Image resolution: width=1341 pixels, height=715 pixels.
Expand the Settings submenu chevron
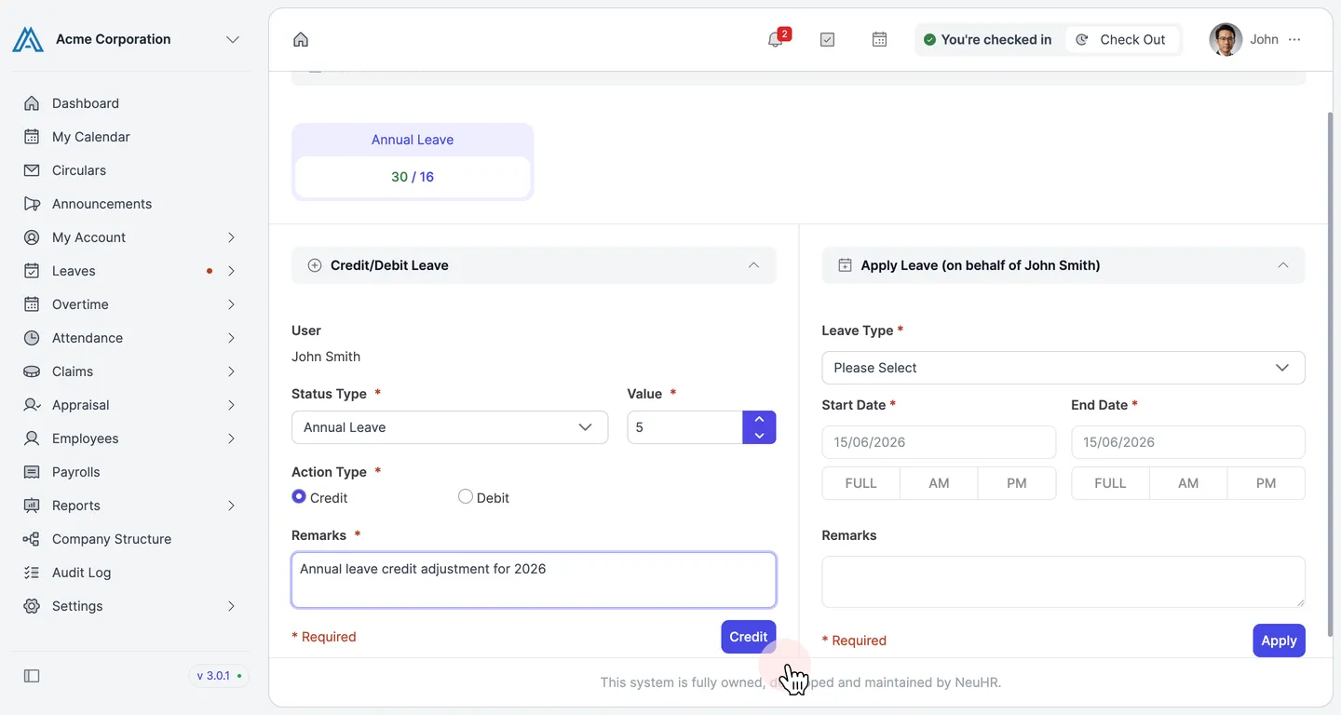click(231, 606)
